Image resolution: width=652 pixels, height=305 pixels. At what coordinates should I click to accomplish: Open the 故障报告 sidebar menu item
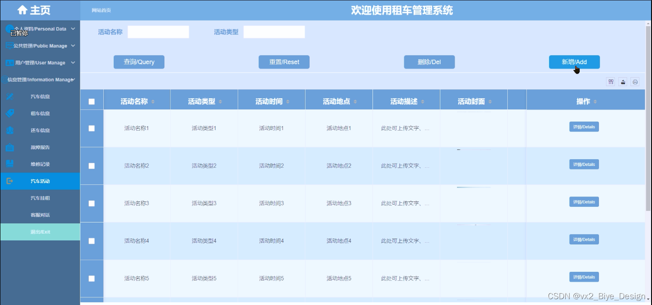tap(40, 147)
